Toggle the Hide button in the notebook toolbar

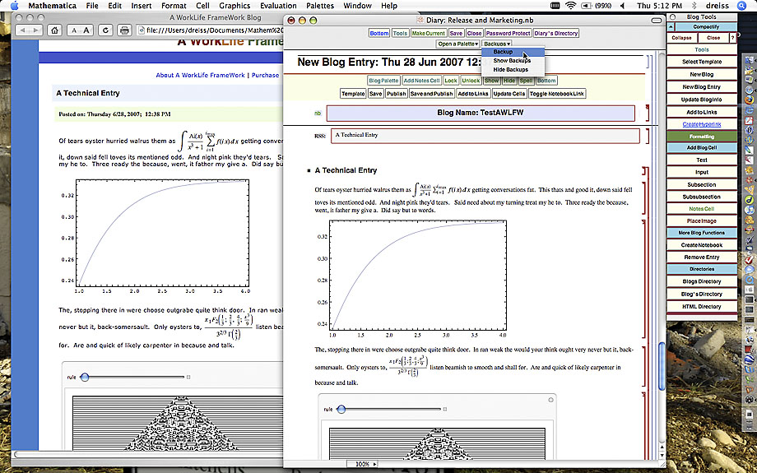coord(509,81)
